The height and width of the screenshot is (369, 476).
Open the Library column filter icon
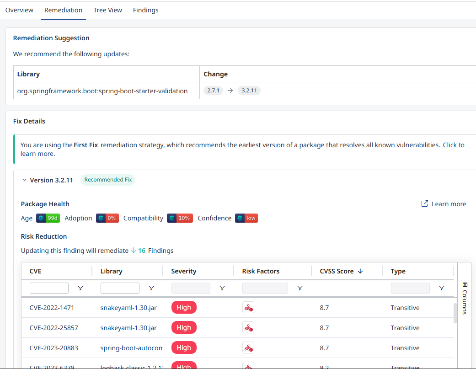click(151, 288)
